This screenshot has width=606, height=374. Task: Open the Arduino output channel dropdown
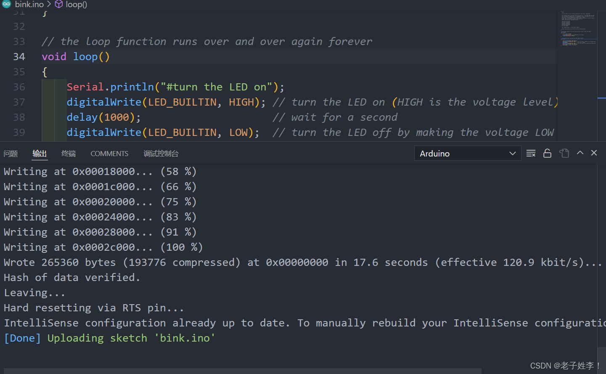pyautogui.click(x=468, y=154)
